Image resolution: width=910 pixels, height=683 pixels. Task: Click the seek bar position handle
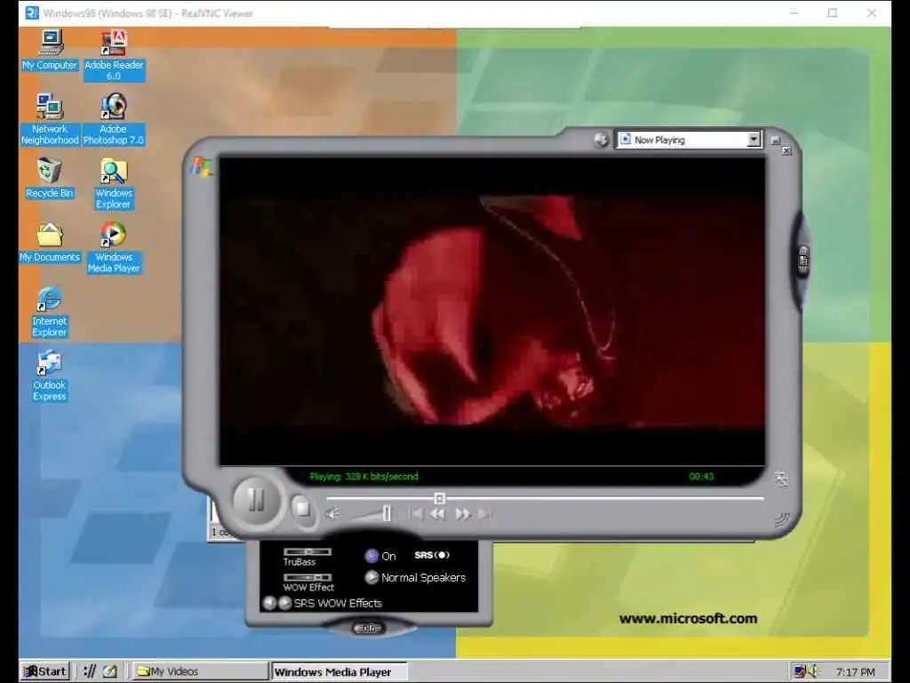(x=439, y=498)
